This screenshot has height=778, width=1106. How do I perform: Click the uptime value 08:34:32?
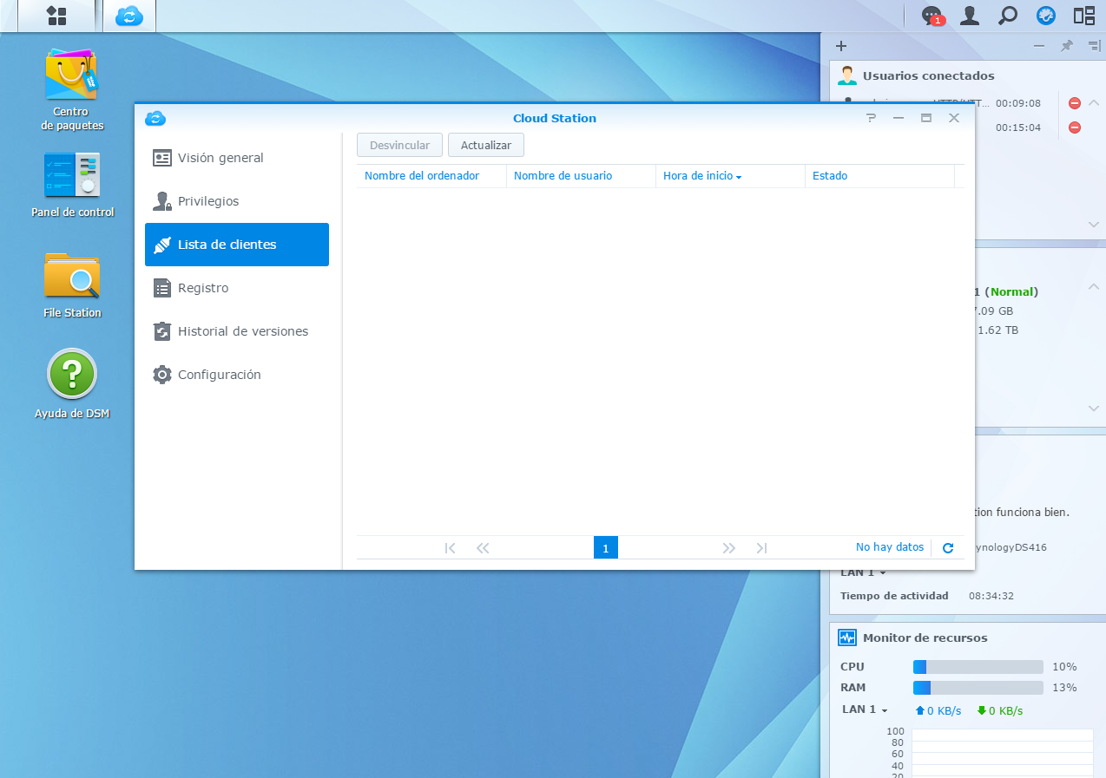[x=991, y=596]
